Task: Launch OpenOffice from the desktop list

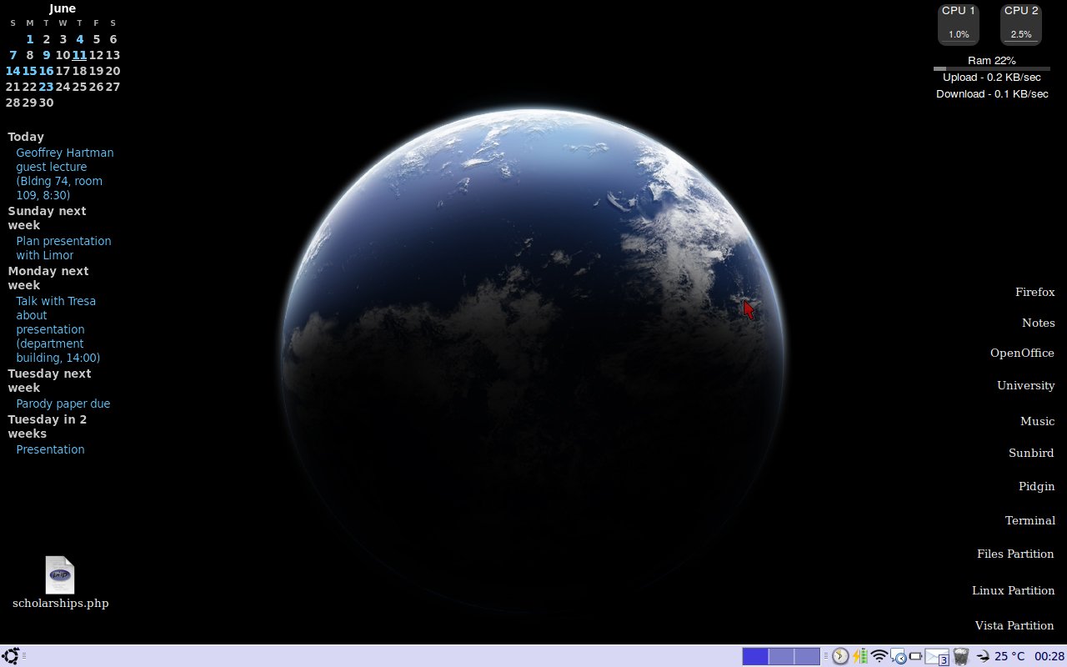Action: coord(1022,353)
